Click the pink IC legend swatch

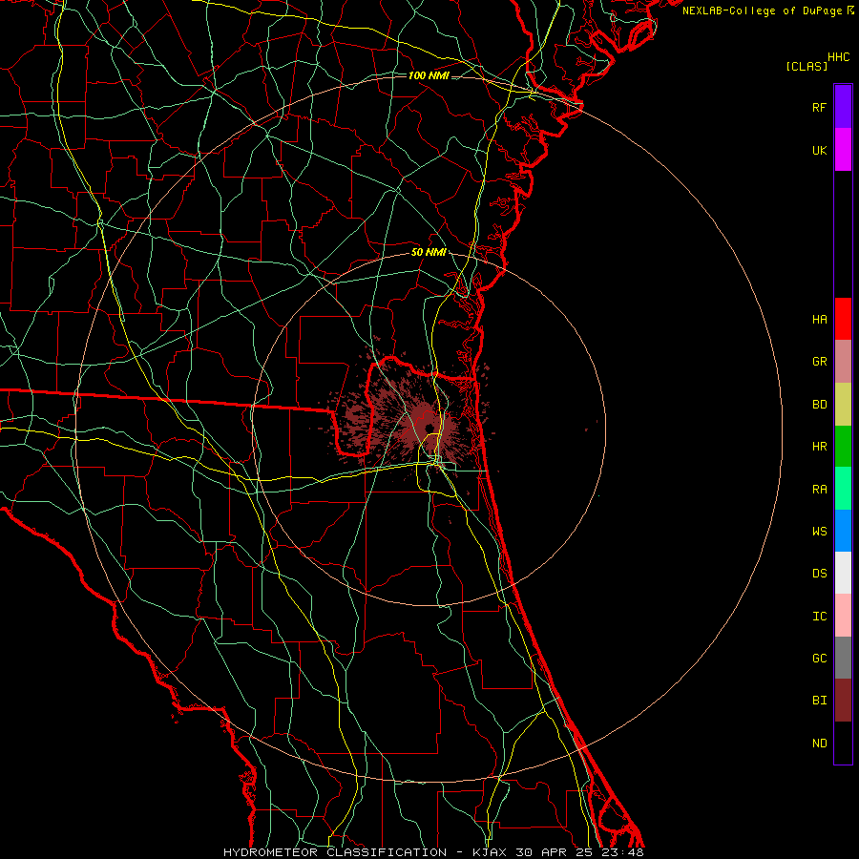click(843, 616)
